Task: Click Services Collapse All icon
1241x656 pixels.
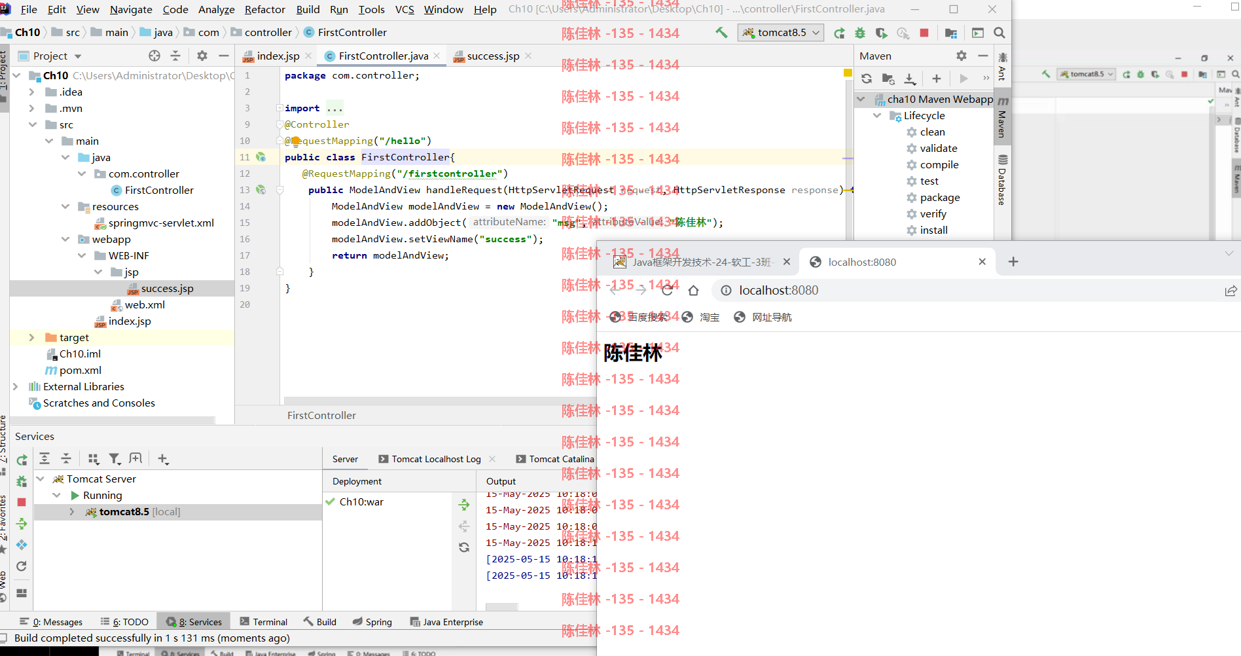Action: pyautogui.click(x=66, y=458)
